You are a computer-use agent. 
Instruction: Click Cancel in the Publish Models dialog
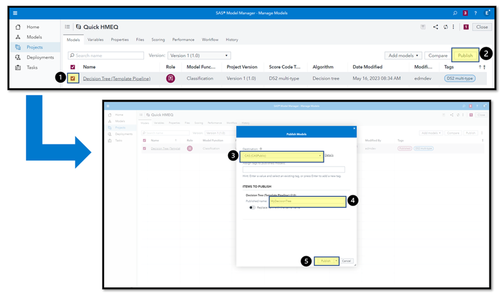[347, 261]
